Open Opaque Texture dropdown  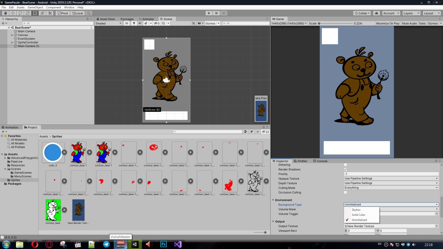pyautogui.click(x=391, y=178)
